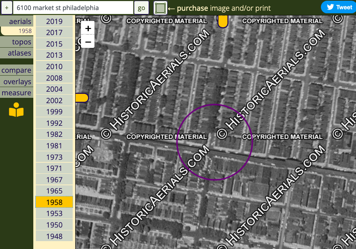Viewport: 356px width, 249px height.
Task: Open the overlays menu
Action: pos(17,82)
